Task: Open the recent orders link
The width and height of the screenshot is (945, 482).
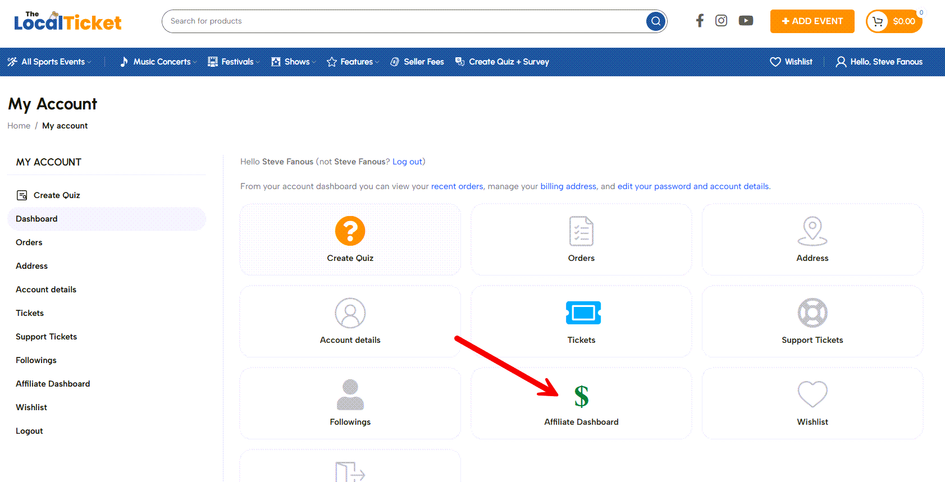Action: click(x=457, y=186)
